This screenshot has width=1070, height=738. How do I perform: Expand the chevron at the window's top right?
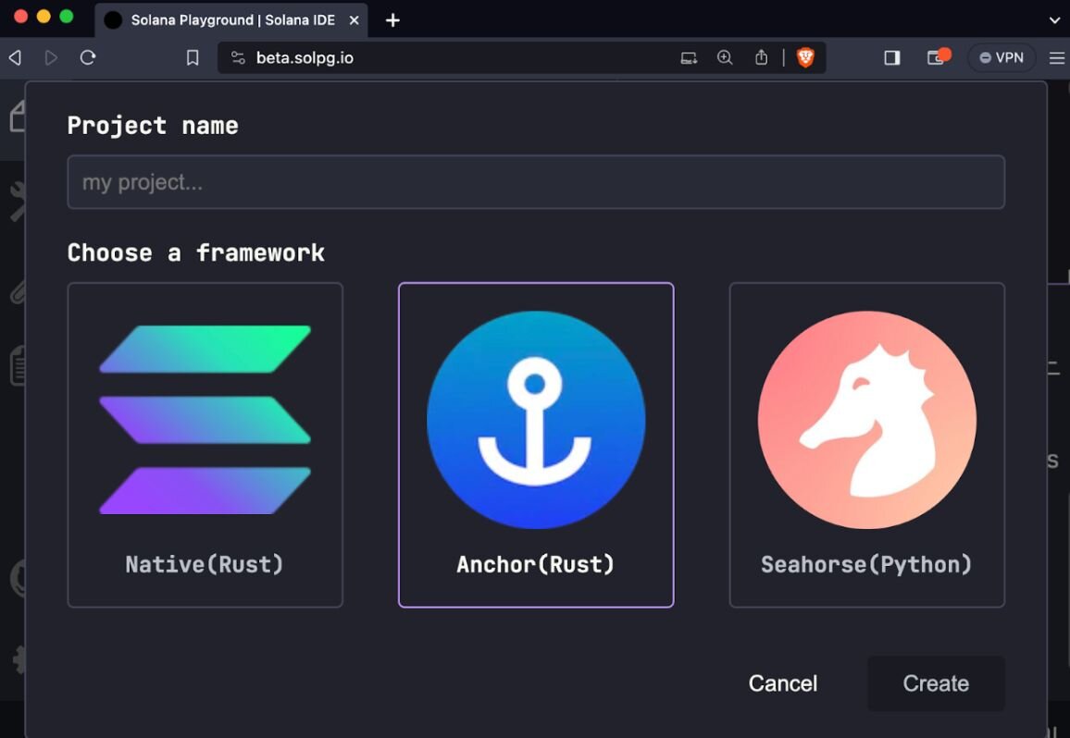pos(1054,19)
